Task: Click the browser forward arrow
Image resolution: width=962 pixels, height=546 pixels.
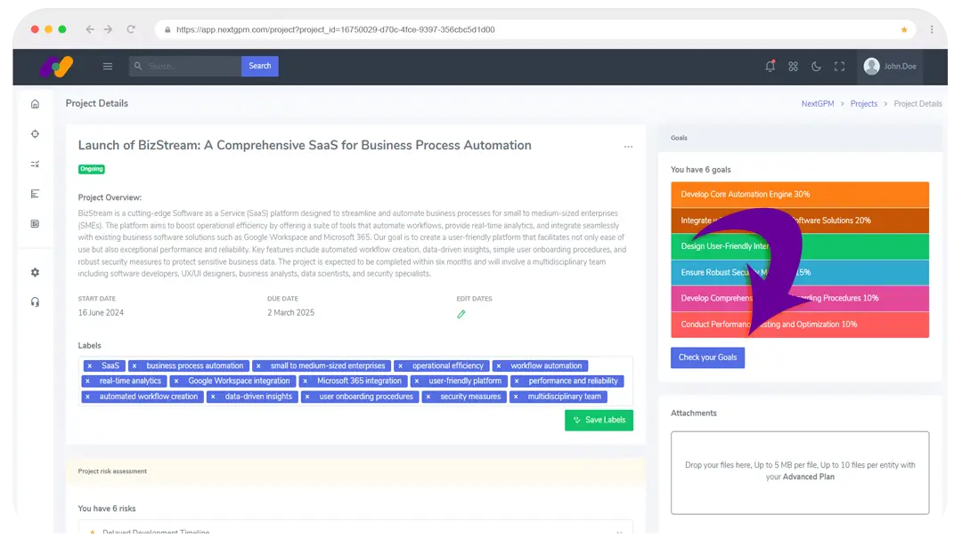Action: click(x=108, y=29)
